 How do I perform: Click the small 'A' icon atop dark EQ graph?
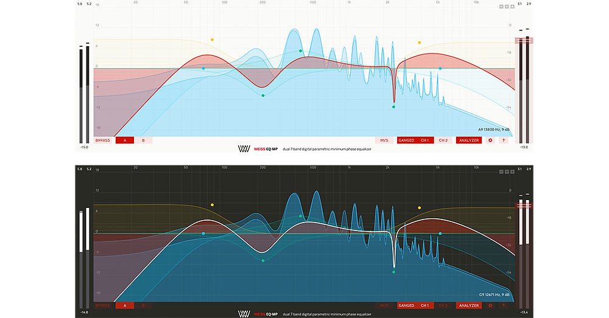click(512, 172)
